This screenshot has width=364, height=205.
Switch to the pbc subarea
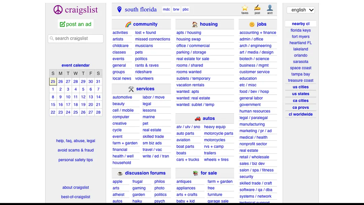coord(185,9)
